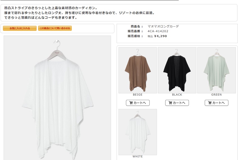This screenshot has width=238, height=160.
Task: Open the large white cardigan image
Action: tap(57, 98)
